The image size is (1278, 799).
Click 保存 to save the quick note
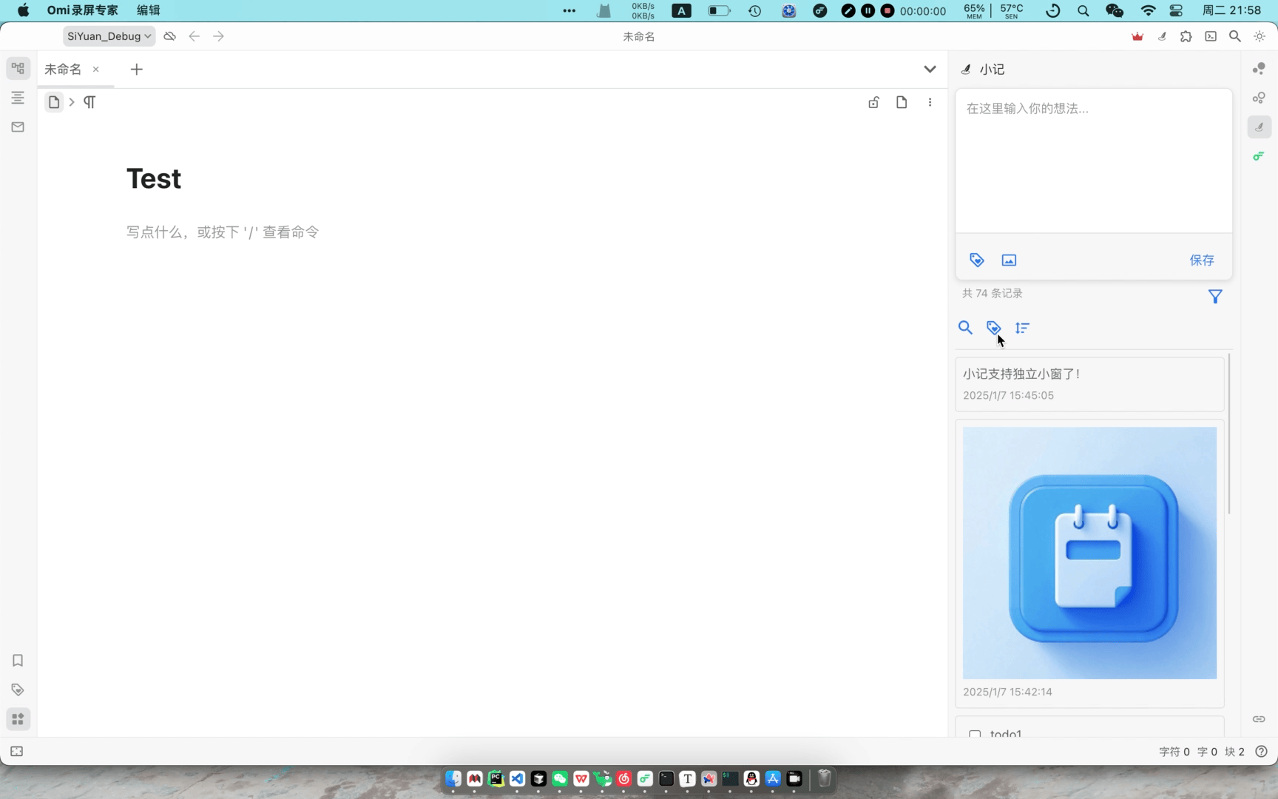1202,260
